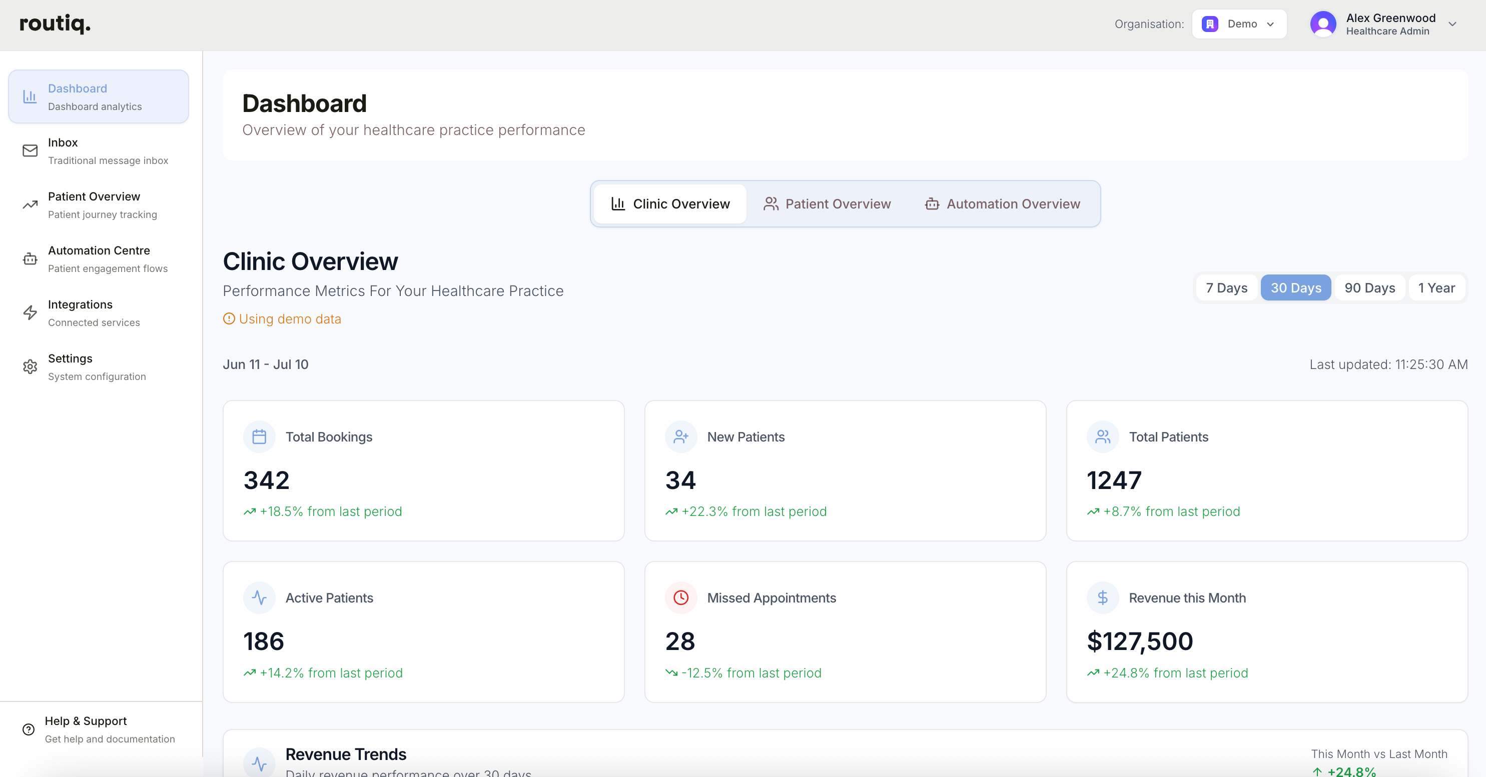Open the Demo organisation dropdown
1486x777 pixels.
pyautogui.click(x=1239, y=24)
